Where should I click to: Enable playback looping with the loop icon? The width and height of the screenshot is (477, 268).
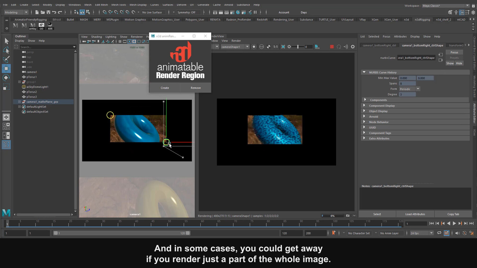[x=439, y=233]
